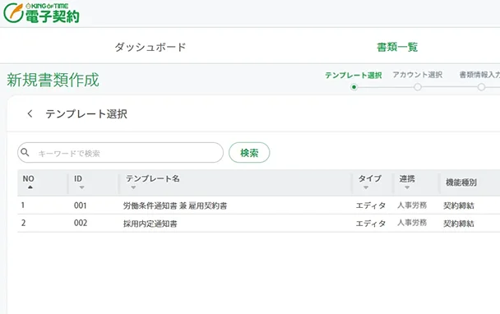Click NO cell 1
The image size is (500, 314).
pos(23,205)
